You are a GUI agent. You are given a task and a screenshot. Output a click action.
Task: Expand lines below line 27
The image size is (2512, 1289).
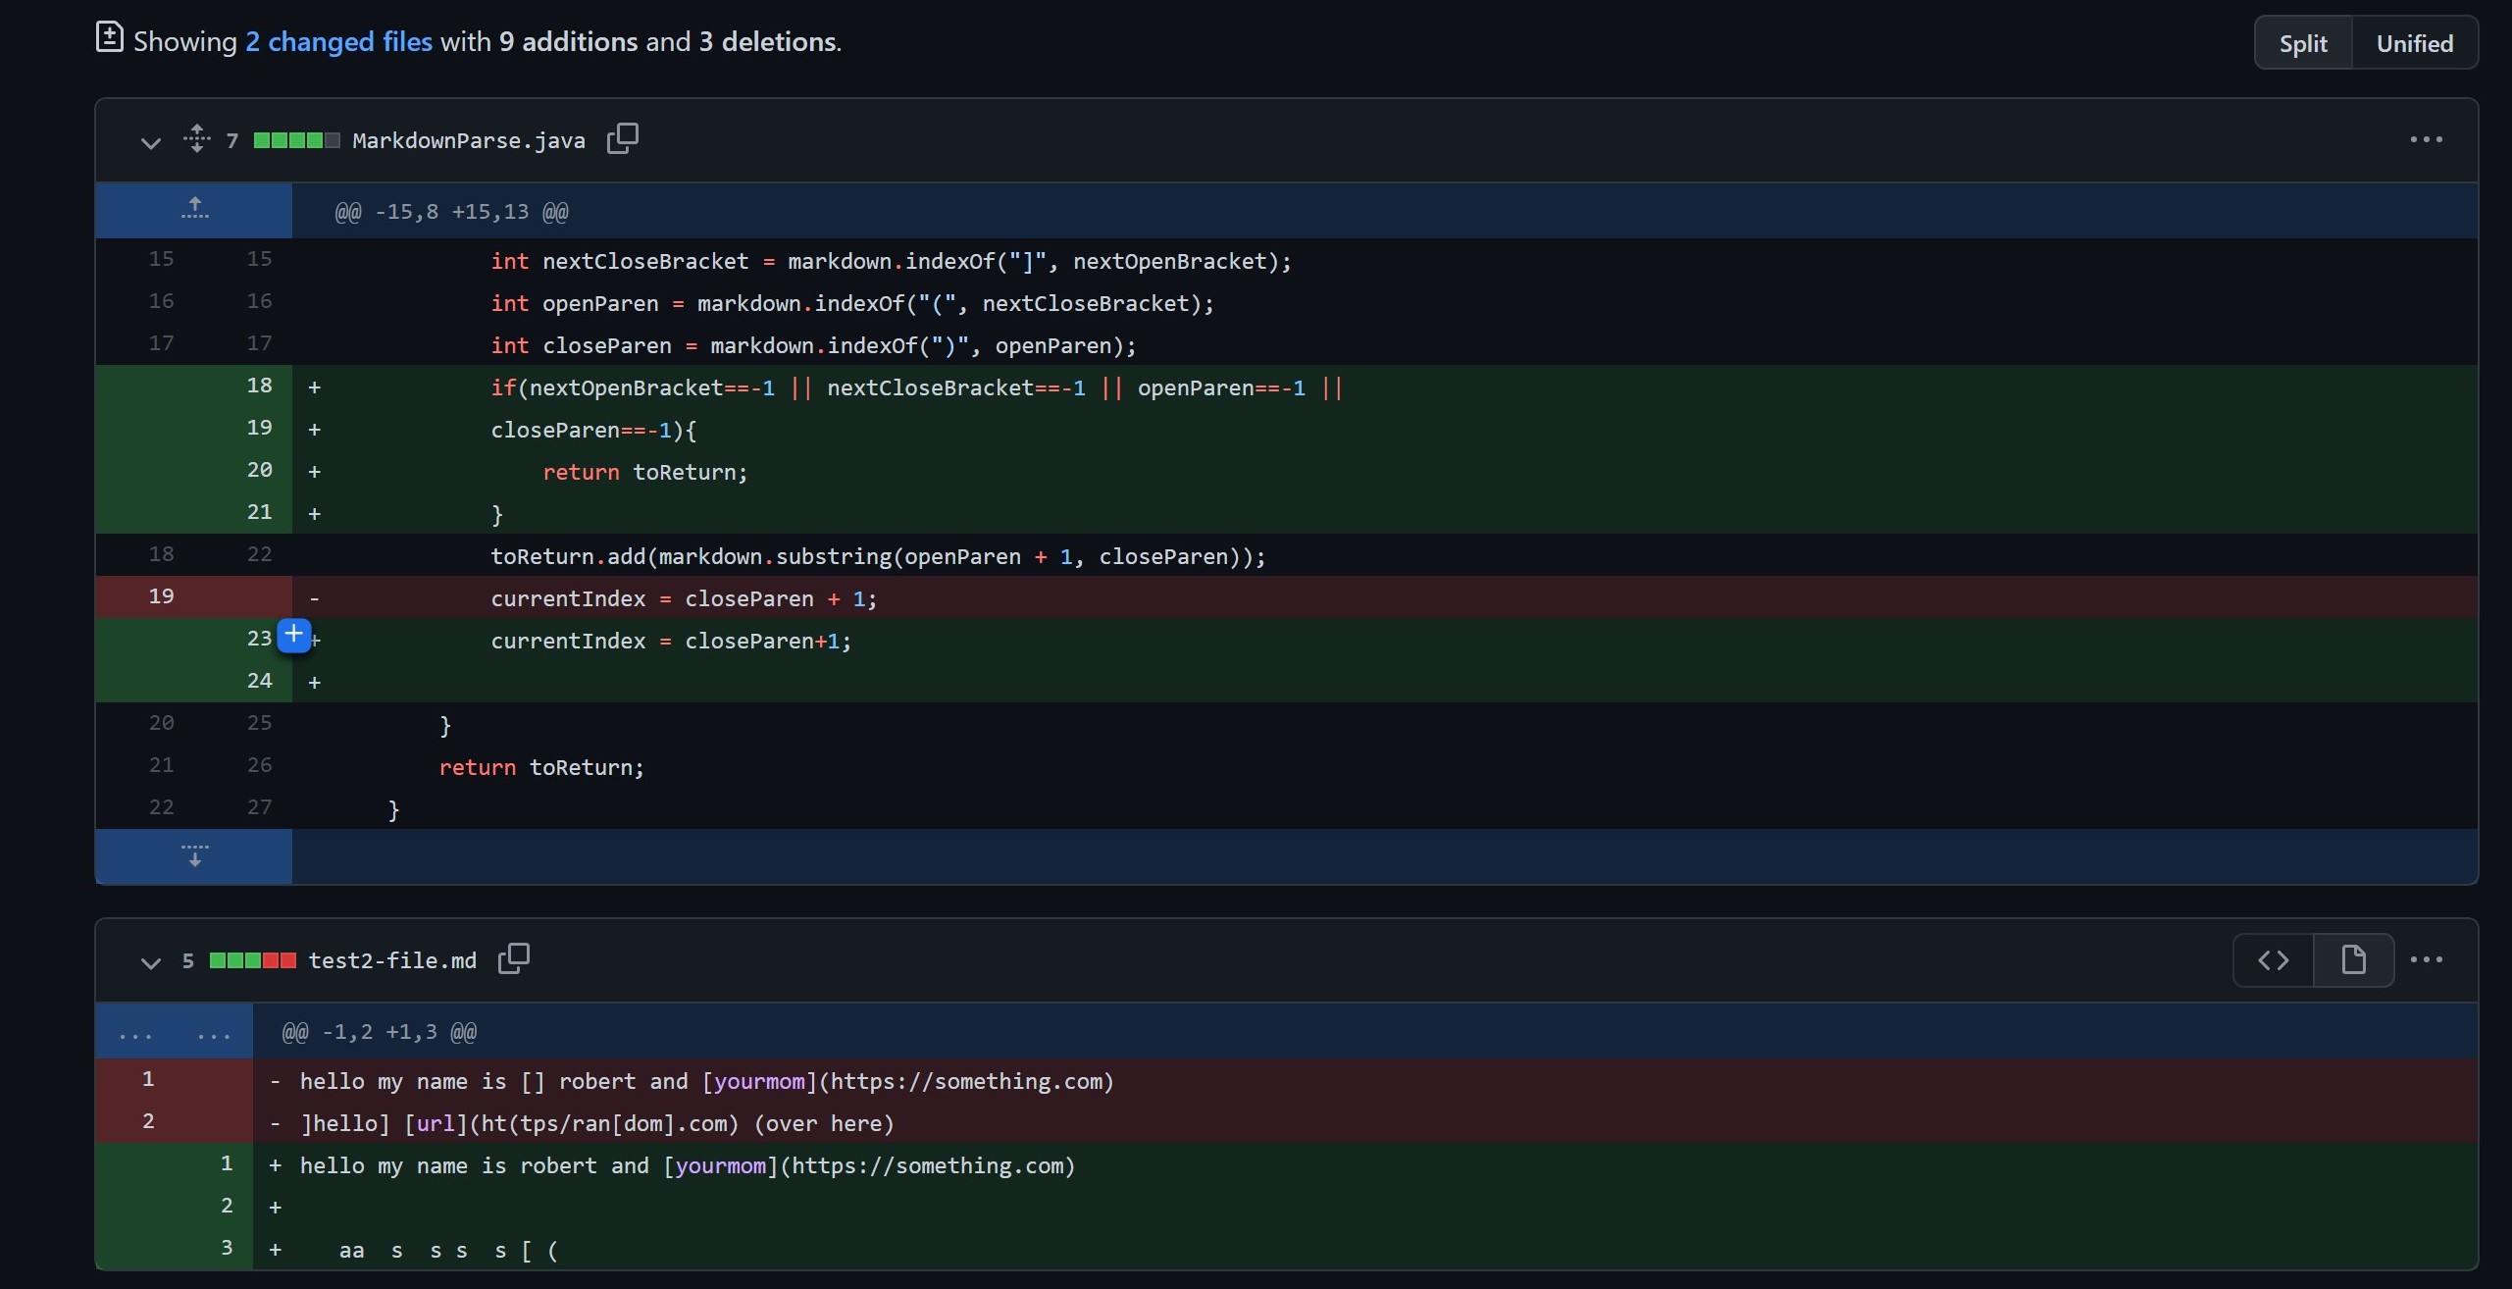(194, 855)
